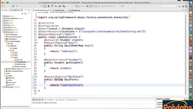Close the Updates Available popup
The image size is (193, 109).
coord(185,99)
